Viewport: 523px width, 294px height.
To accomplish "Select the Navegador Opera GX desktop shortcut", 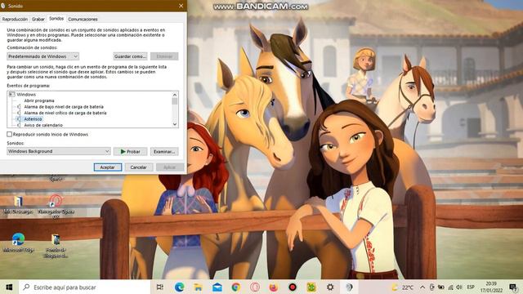I will pos(56,206).
